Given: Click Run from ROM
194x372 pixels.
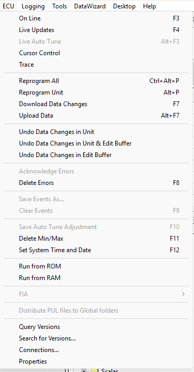Looking at the screenshot, I should click(x=96, y=266).
